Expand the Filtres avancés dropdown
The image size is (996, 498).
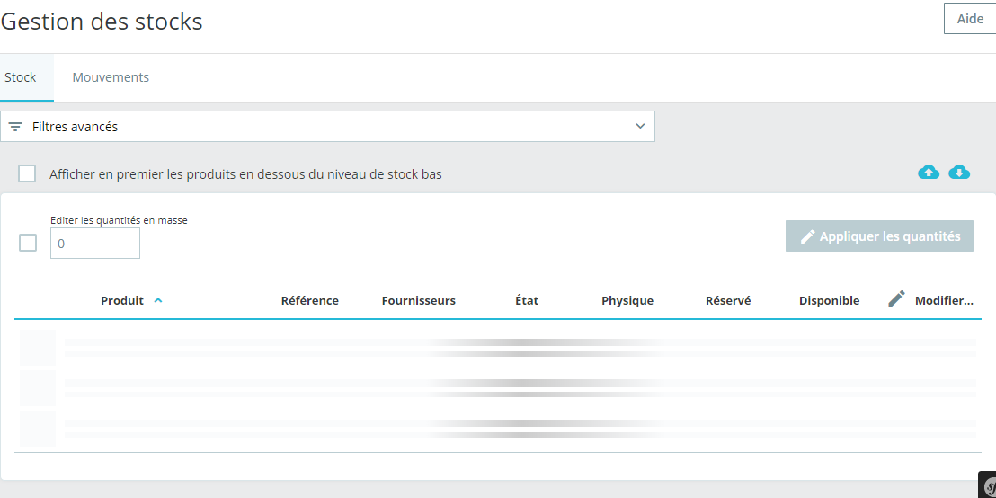328,127
